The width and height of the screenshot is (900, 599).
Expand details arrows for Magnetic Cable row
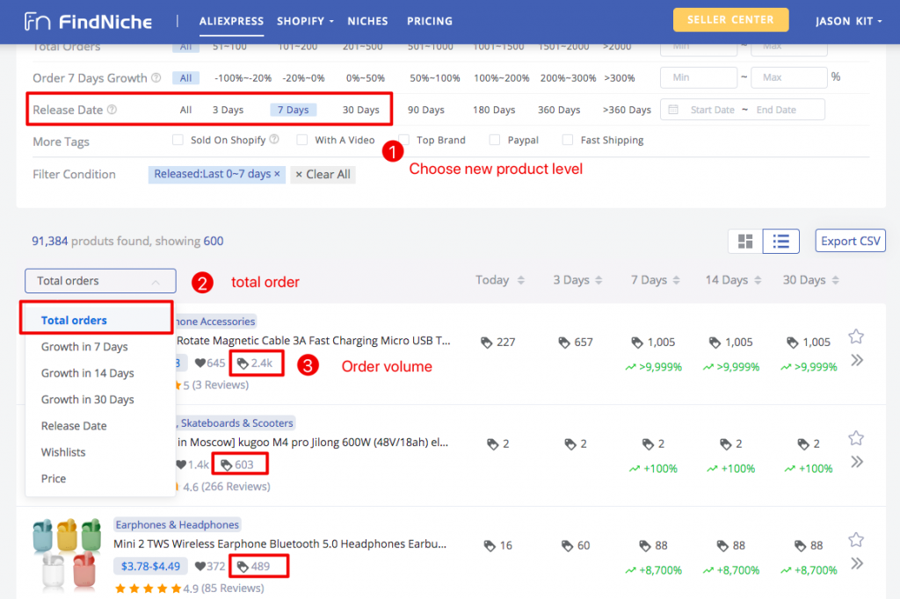(x=856, y=360)
